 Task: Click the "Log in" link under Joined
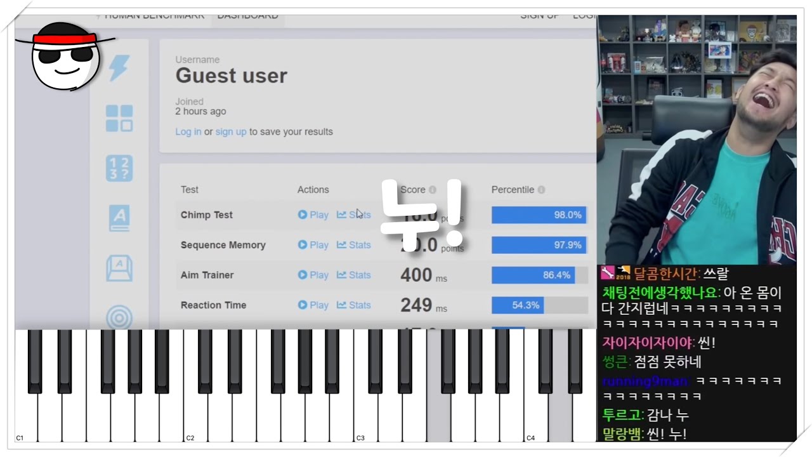(188, 132)
